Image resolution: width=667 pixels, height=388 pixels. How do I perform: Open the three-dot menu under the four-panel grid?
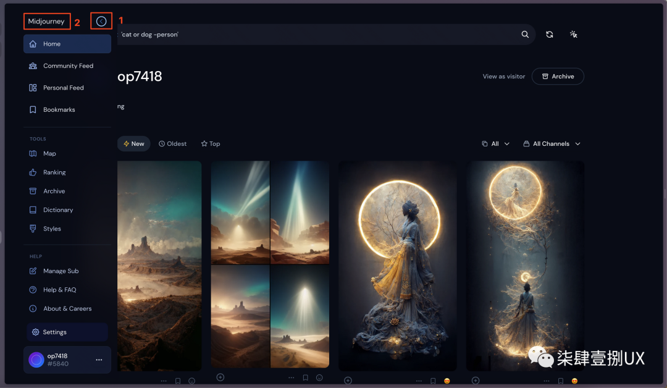pyautogui.click(x=292, y=377)
